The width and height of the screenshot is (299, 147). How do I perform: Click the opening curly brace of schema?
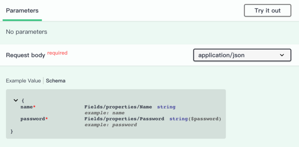point(23,101)
